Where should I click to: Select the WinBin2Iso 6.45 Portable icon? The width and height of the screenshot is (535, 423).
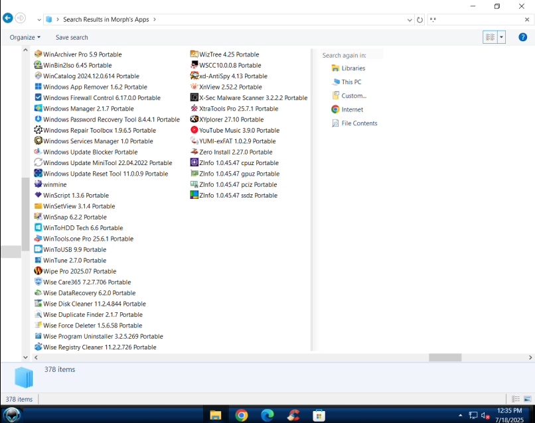click(38, 65)
